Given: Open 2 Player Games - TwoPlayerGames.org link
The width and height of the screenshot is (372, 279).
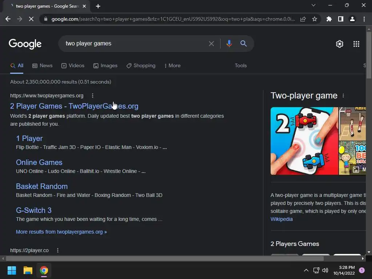Looking at the screenshot, I should point(74,106).
